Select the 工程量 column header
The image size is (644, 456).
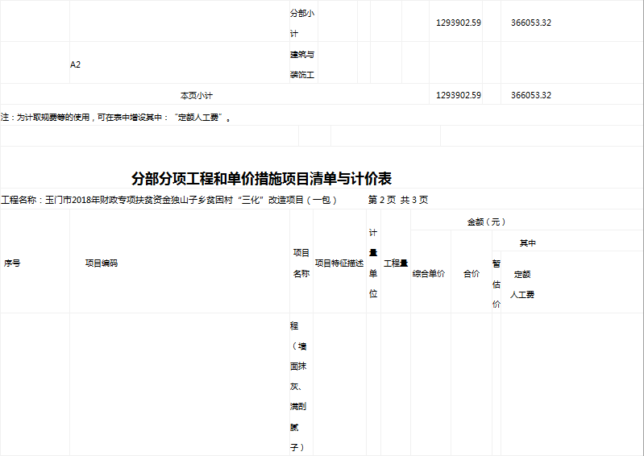tap(395, 263)
